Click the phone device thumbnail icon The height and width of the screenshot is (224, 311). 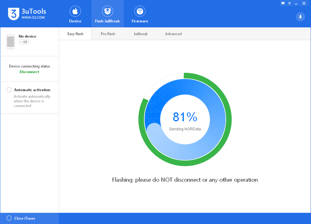coord(11,42)
